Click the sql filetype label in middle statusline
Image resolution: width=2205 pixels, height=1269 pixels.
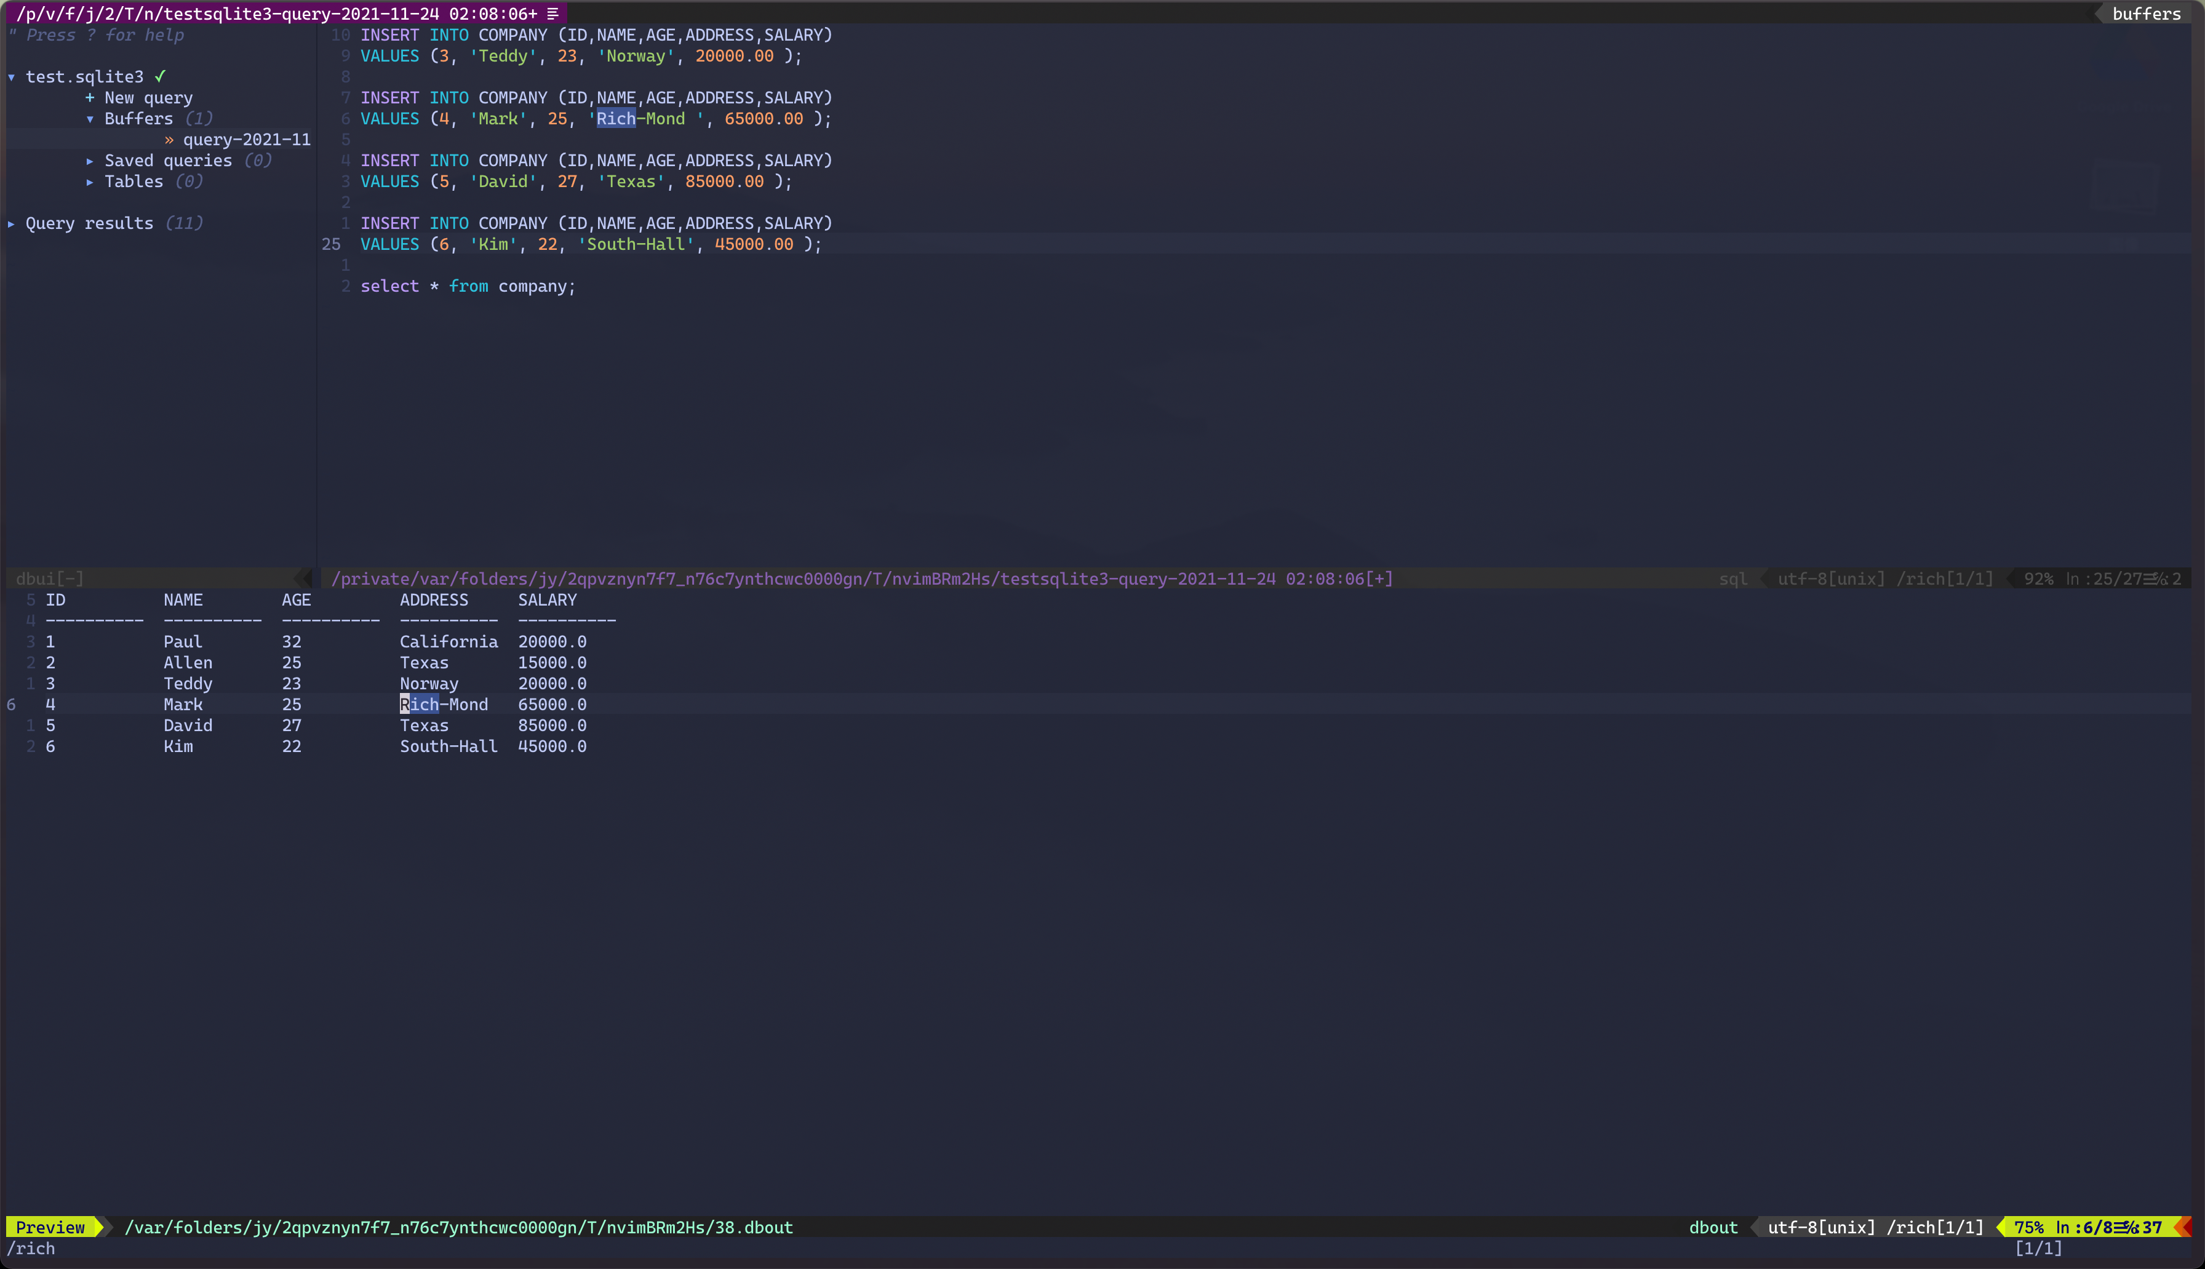coord(1733,578)
